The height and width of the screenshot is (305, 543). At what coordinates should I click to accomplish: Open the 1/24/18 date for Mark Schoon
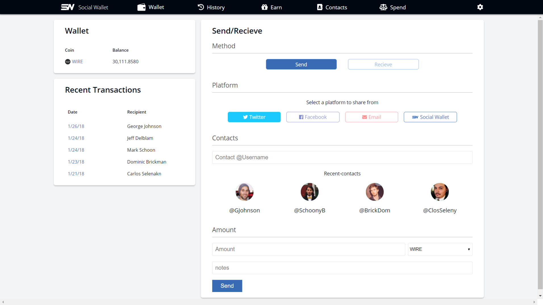coord(76,150)
